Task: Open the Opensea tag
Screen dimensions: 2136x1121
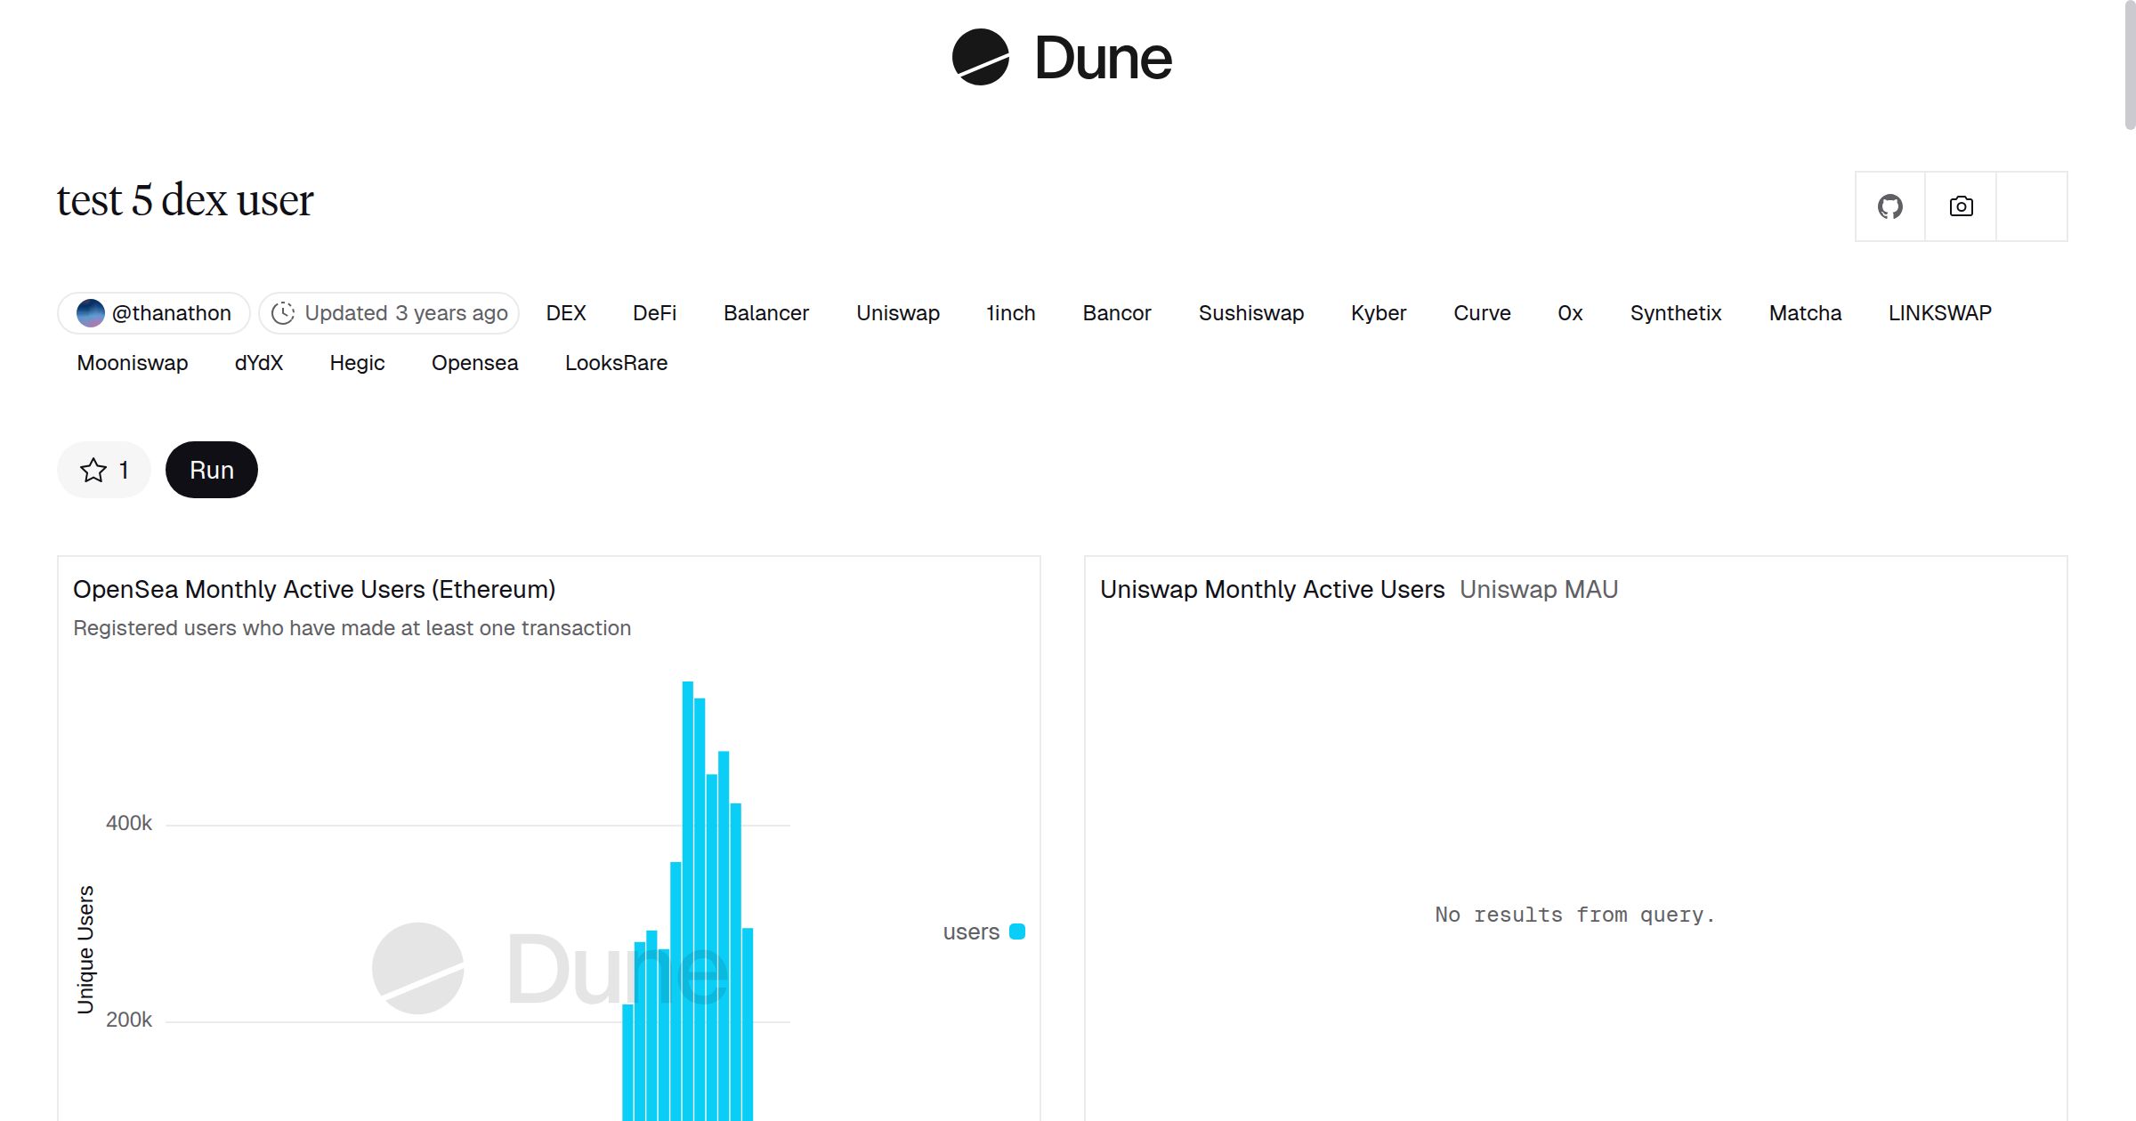Action: [x=474, y=363]
